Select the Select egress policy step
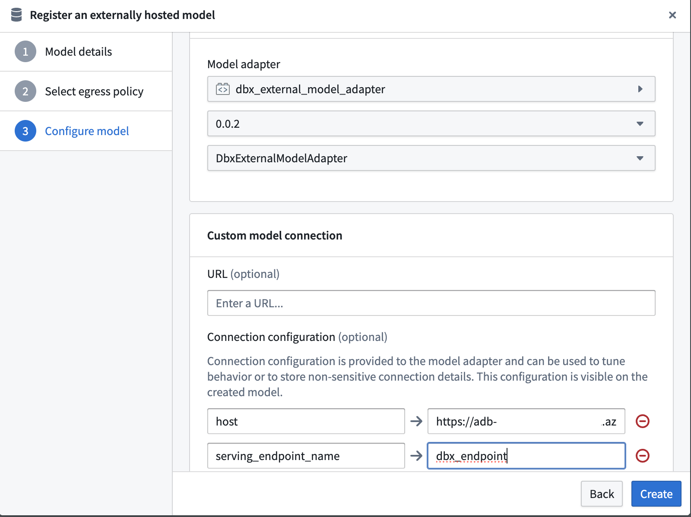The height and width of the screenshot is (517, 691). (95, 91)
